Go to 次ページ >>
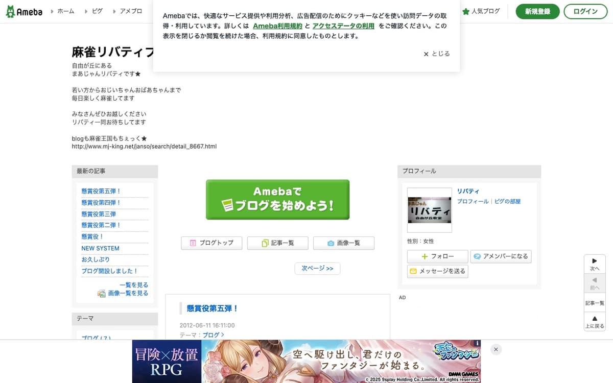 click(x=317, y=269)
